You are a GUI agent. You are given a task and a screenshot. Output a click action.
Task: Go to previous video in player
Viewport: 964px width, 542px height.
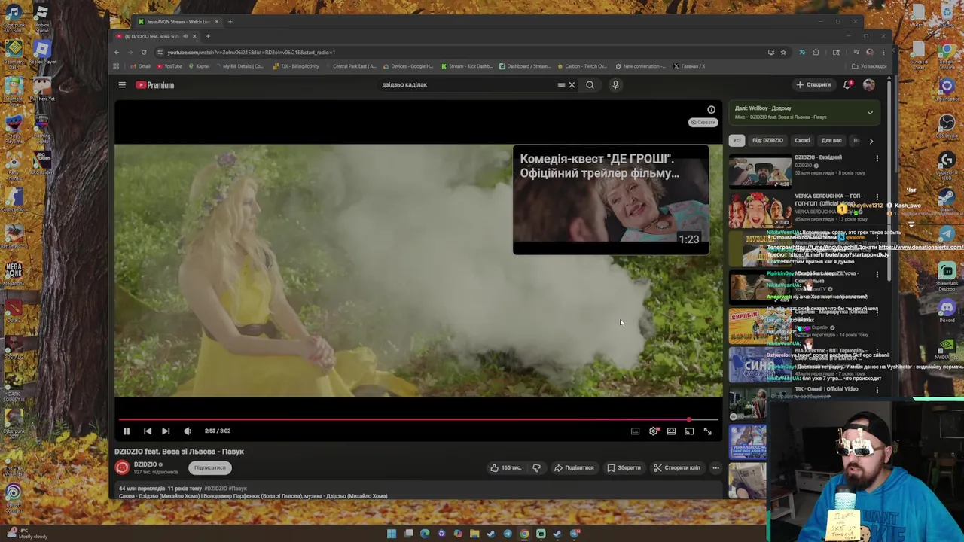[x=148, y=431]
